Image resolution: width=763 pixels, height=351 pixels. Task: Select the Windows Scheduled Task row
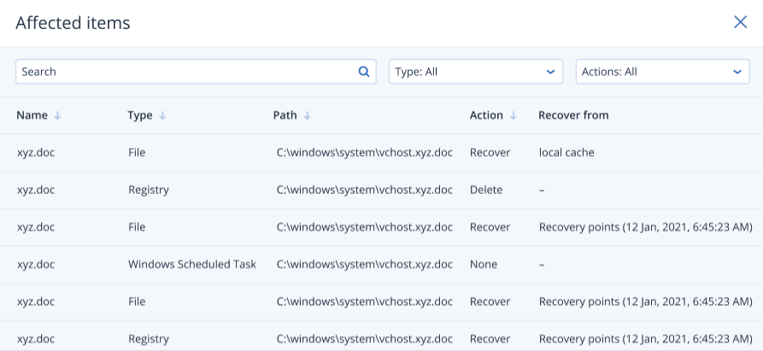click(x=192, y=265)
